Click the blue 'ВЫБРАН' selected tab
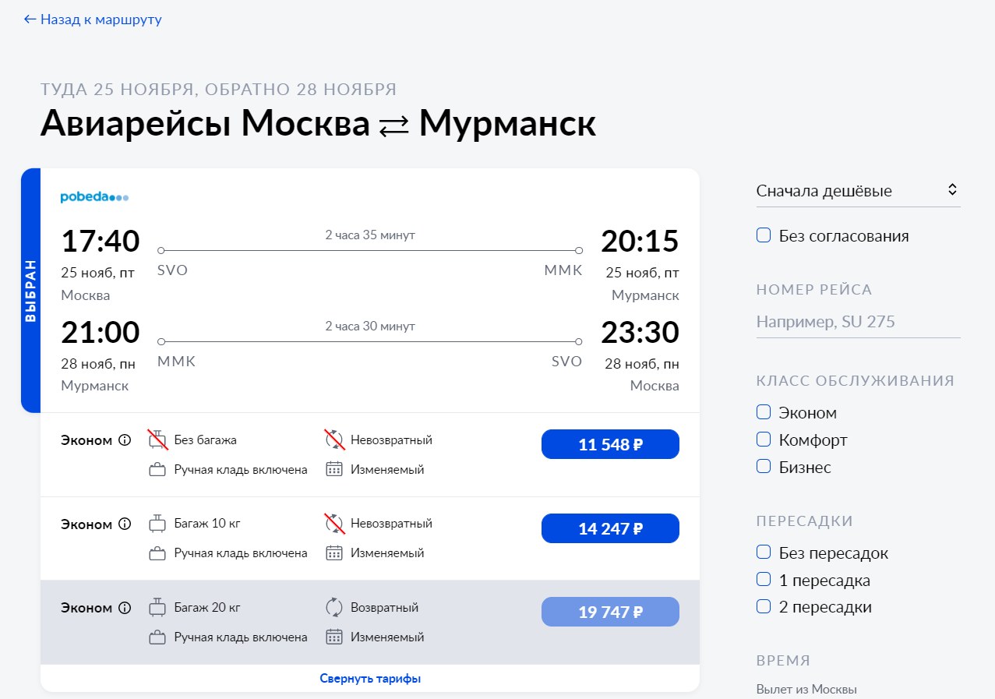The width and height of the screenshot is (995, 699). click(30, 291)
